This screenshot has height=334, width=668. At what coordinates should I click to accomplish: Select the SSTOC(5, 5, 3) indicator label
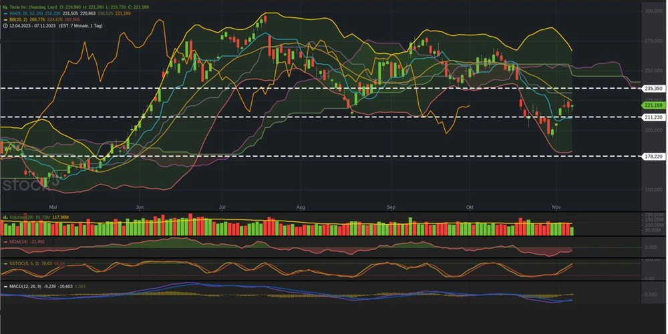(24, 263)
